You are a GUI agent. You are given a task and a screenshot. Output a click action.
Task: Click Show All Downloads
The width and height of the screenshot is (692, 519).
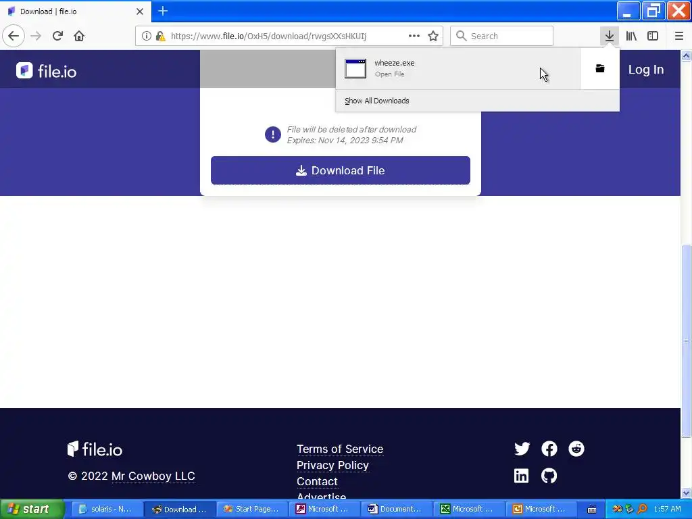pos(377,101)
